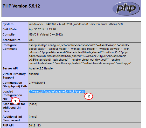Click the highlighted php.ini path text
The height and width of the screenshot is (128, 146).
[x=57, y=91]
